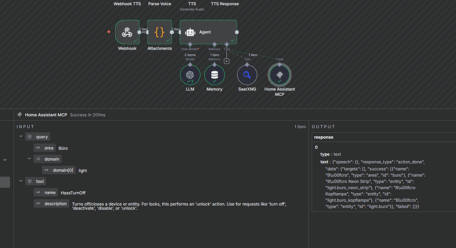Viewport: 456px width, 248px height.
Task: Click the '1 item' input count
Action: [x=300, y=127]
